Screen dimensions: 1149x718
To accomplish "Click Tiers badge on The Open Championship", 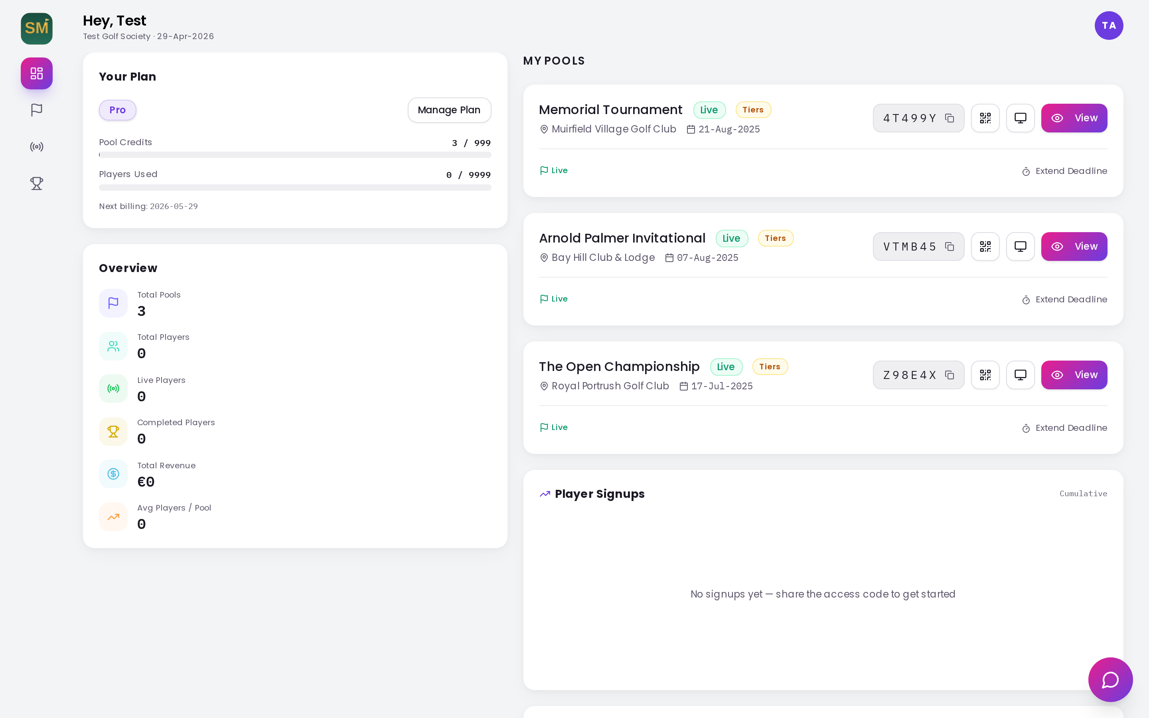I will pyautogui.click(x=770, y=367).
